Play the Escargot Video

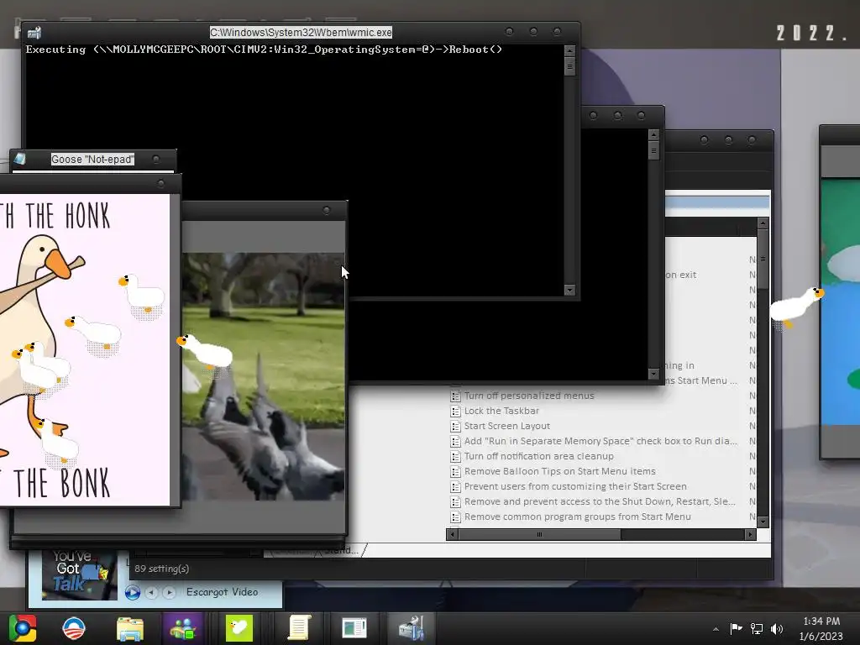[132, 592]
